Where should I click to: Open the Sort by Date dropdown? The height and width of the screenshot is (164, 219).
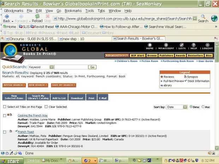point(185,107)
